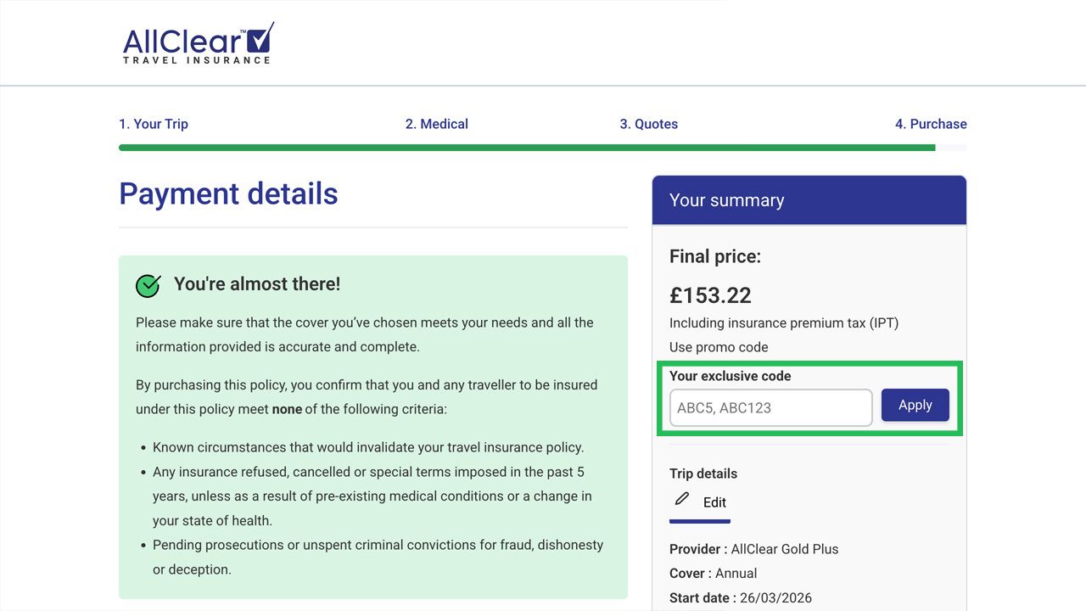Click the checkmark in the AllClear logo
The image size is (1086, 611).
(257, 42)
